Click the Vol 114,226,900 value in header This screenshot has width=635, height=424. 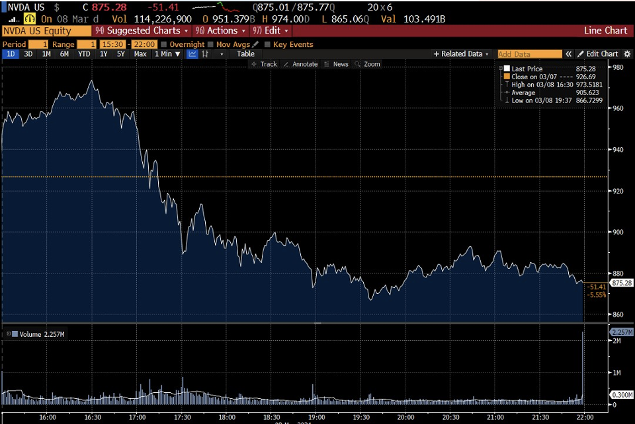(152, 19)
